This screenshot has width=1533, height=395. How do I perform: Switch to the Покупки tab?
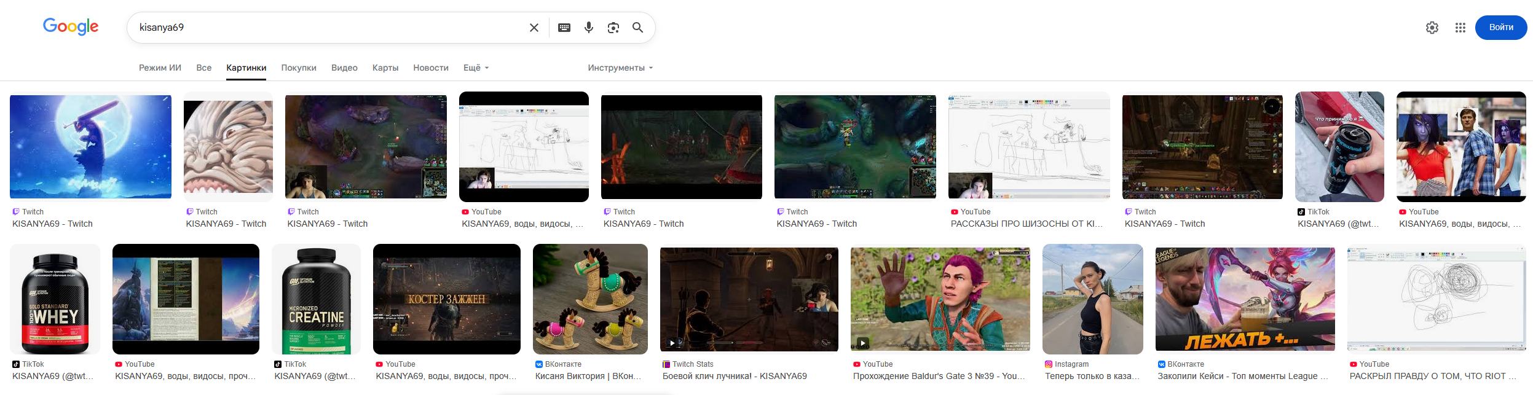click(299, 68)
